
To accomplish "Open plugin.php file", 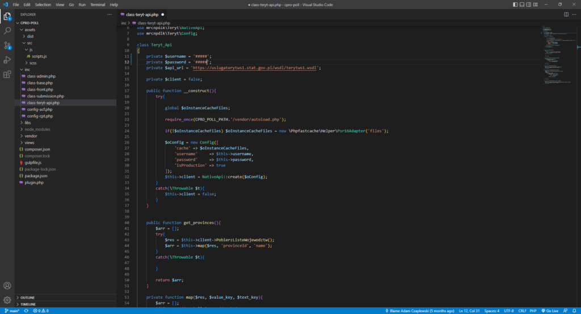I will point(66,183).
